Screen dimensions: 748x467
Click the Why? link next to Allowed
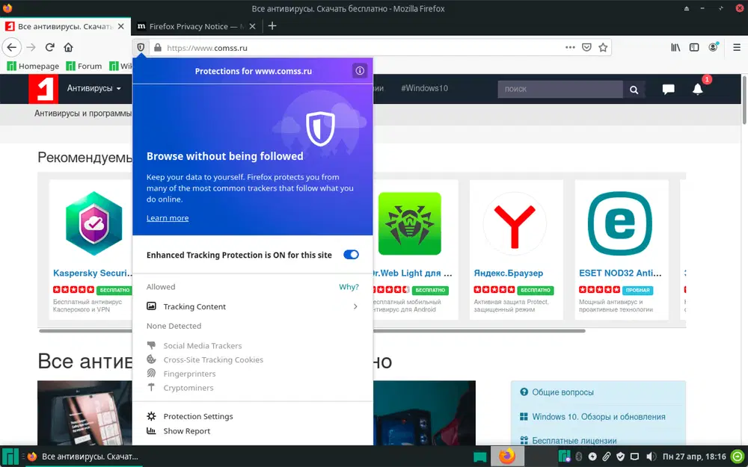(349, 287)
